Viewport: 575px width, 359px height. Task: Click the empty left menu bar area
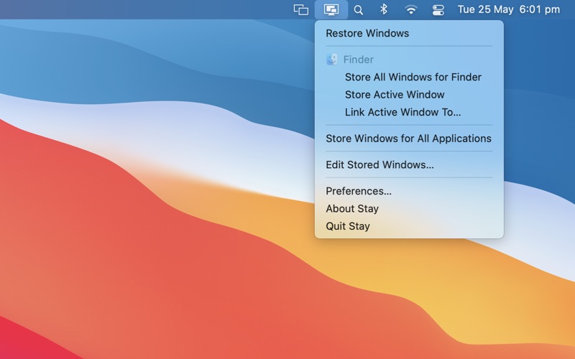[x=108, y=9]
